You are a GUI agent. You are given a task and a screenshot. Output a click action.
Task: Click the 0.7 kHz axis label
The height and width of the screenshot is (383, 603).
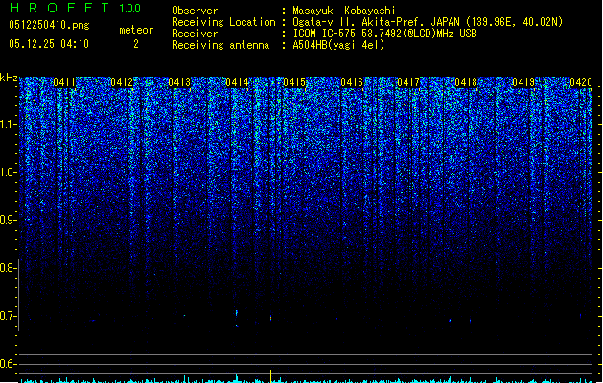[8, 316]
